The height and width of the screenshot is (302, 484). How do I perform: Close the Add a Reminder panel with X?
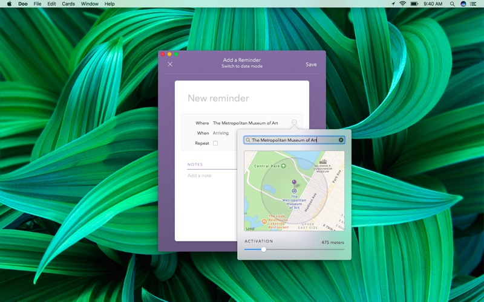click(170, 64)
